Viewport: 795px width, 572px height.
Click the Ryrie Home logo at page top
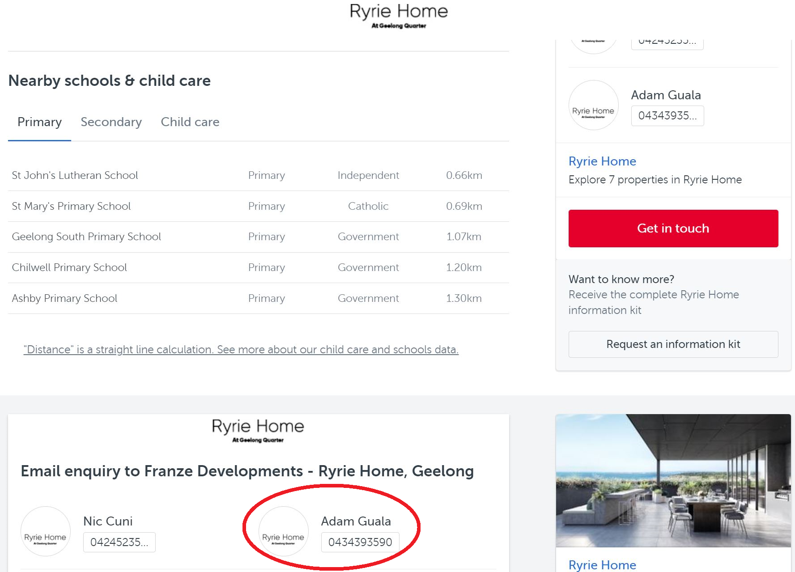coord(399,16)
